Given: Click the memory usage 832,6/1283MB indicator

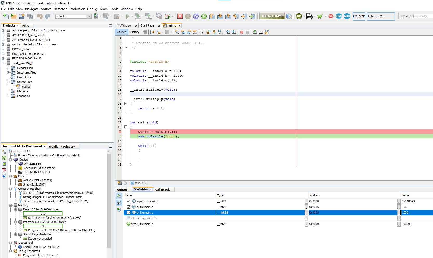Looking at the screenshot, I should [x=272, y=16].
